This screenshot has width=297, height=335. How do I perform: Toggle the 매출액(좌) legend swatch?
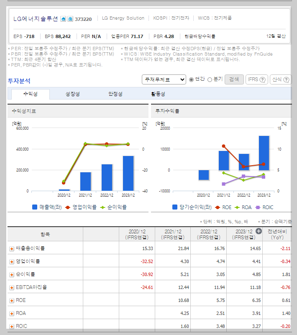[35, 207]
